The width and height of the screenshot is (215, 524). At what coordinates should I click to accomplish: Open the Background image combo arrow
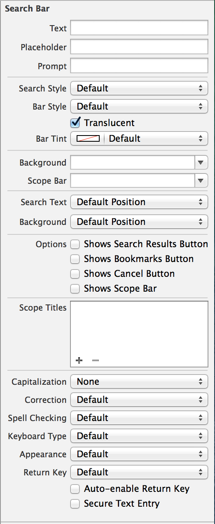click(200, 163)
